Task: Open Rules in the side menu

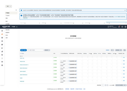Action: 7,35
